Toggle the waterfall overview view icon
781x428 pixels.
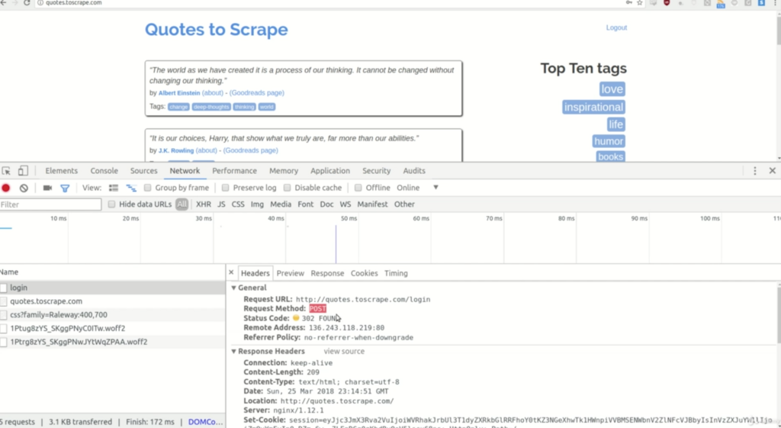click(x=131, y=188)
